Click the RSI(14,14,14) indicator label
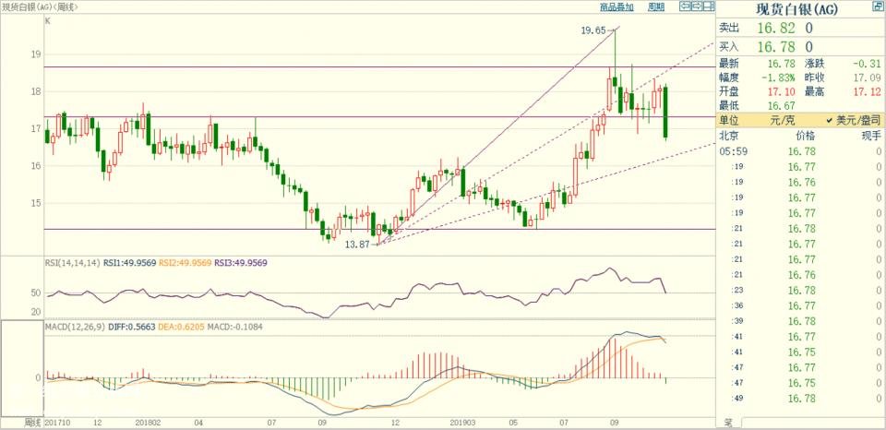Viewport: 886px width, 430px height. point(74,263)
